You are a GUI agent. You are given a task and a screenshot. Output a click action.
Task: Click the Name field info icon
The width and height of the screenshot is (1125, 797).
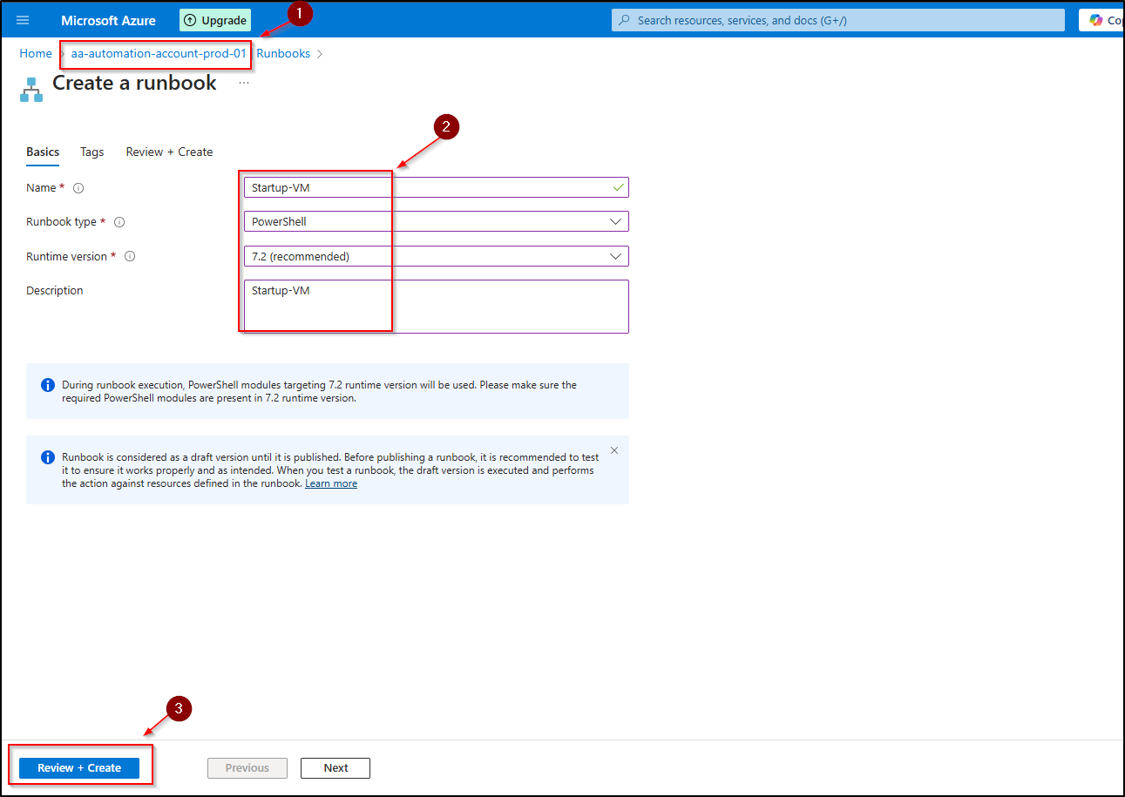(x=78, y=188)
